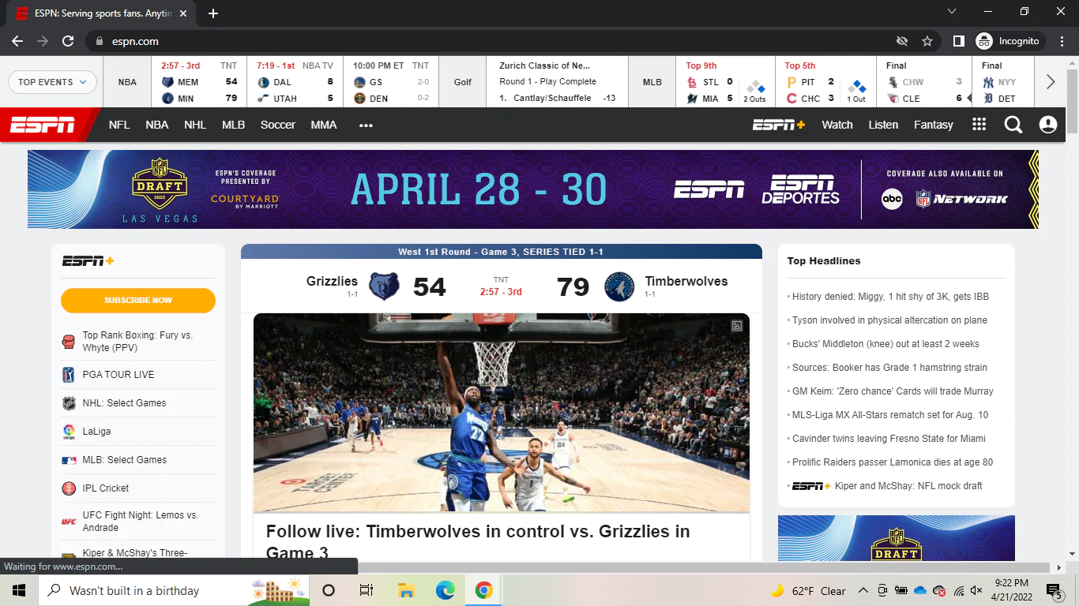The height and width of the screenshot is (606, 1079).
Task: Open the NFL menu item
Action: coord(119,125)
